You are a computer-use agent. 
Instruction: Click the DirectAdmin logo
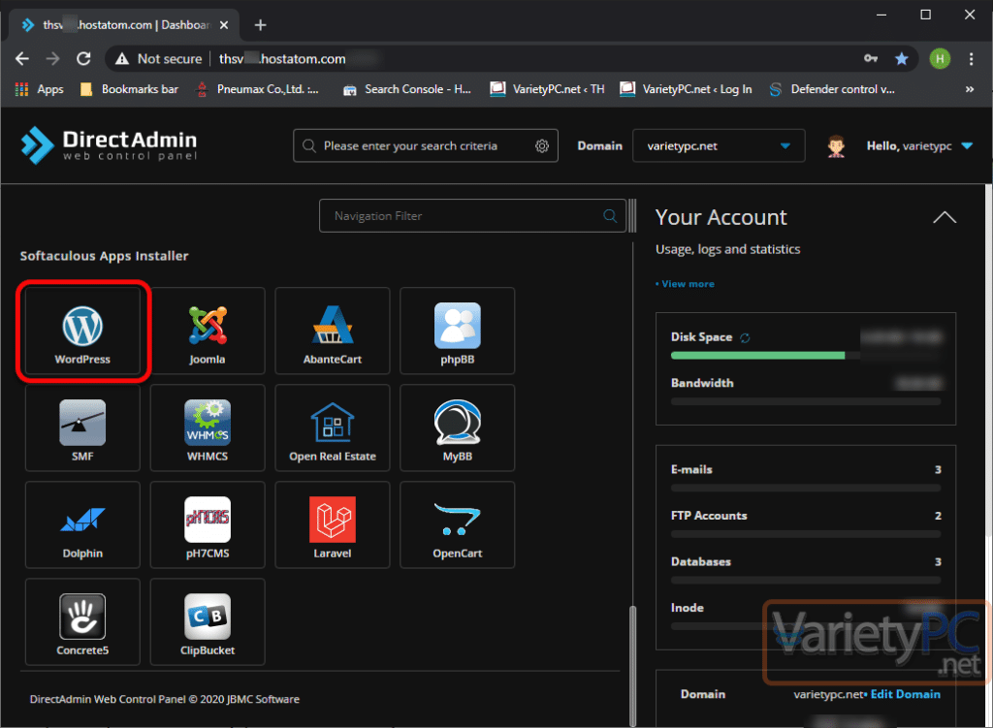(109, 145)
